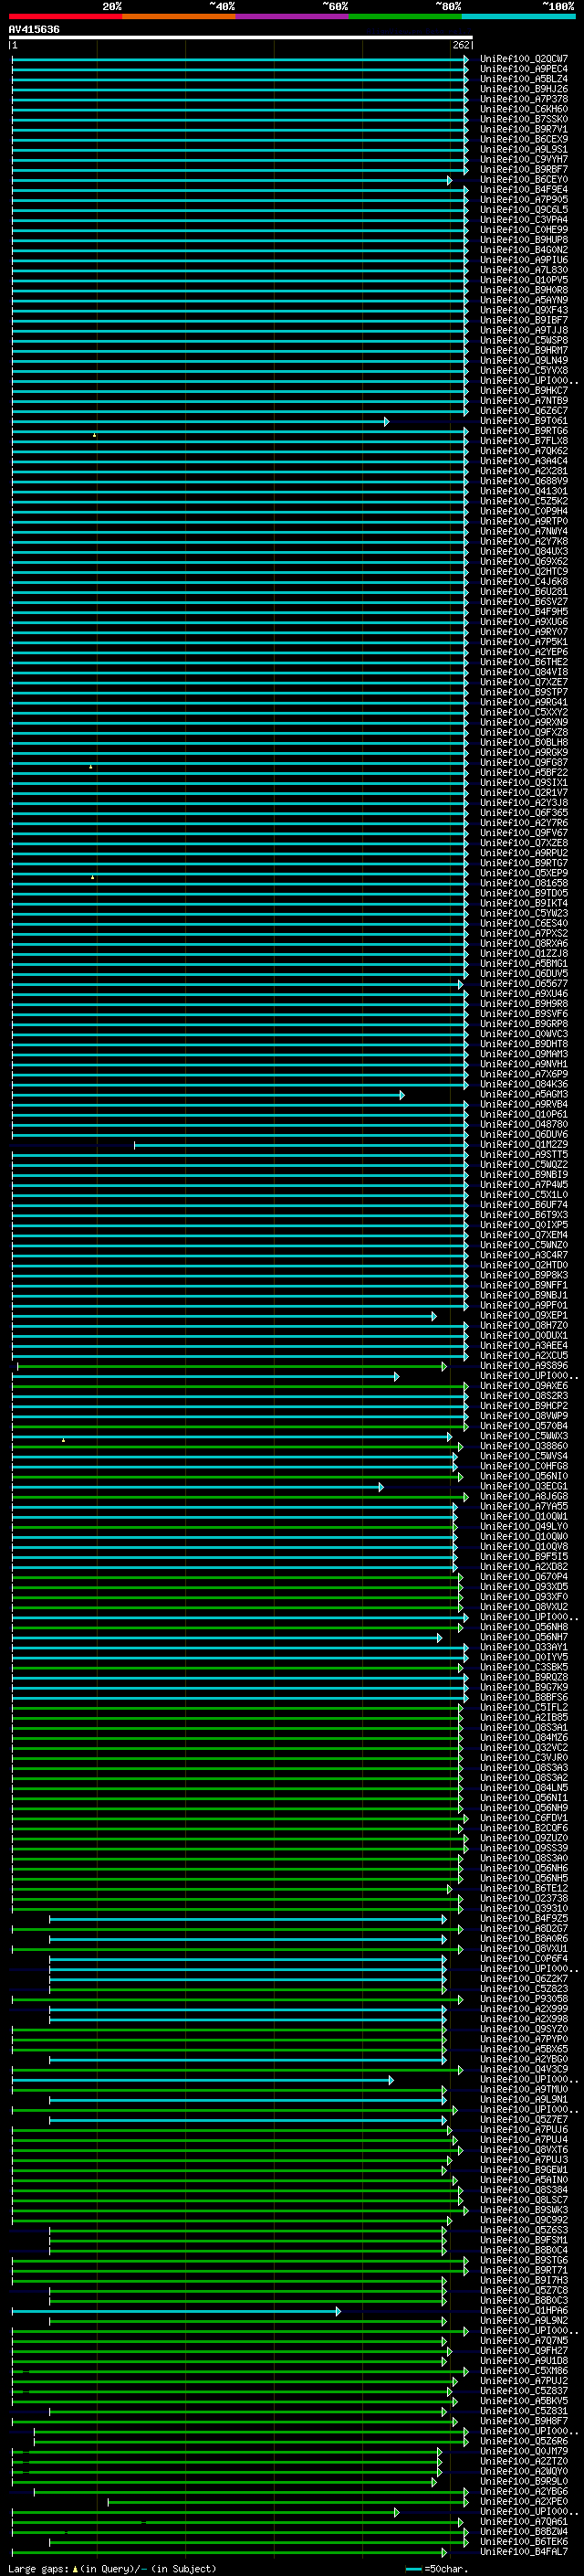This screenshot has width=584, height=2576.
Task: Open hit UniRef100_Q2QCW7
Action: tap(524, 59)
